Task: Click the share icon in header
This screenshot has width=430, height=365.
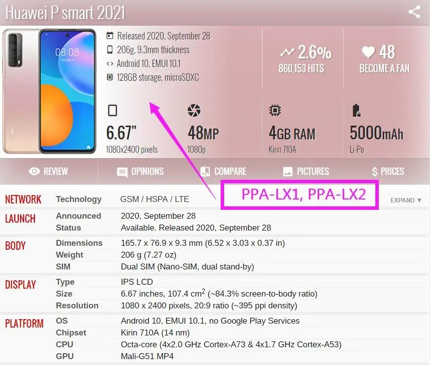Action: tap(414, 12)
